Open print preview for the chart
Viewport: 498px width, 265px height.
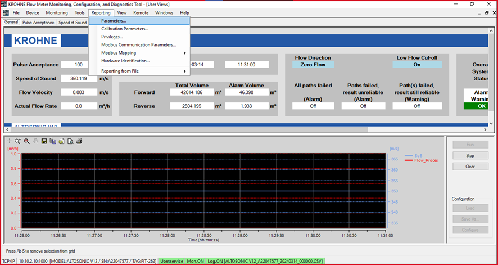(x=70, y=141)
